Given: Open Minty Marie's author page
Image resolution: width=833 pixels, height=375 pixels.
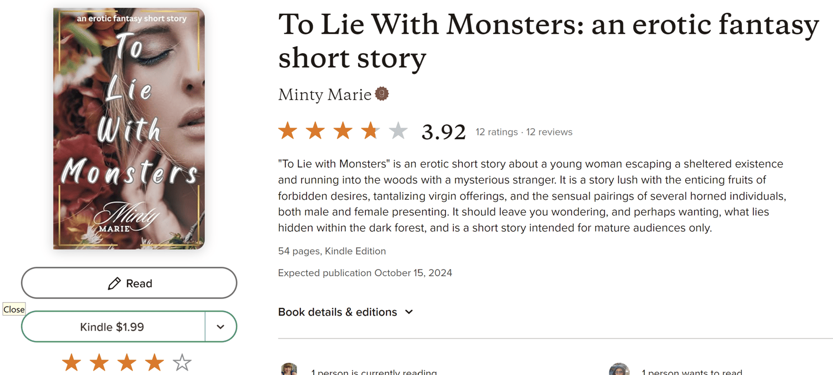Looking at the screenshot, I should click(324, 94).
